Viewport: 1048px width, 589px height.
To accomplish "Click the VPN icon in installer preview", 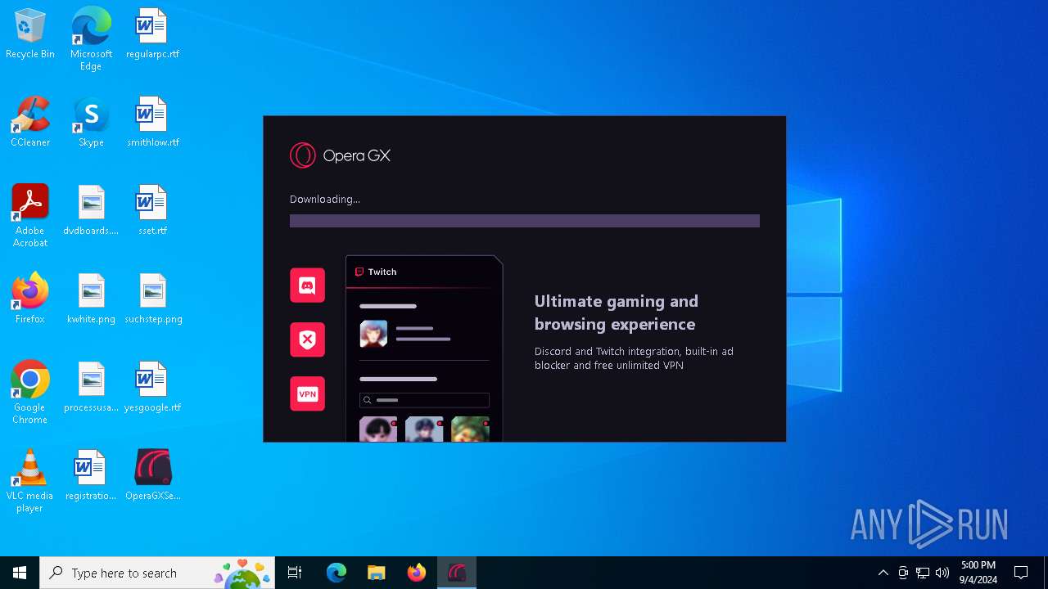I will click(307, 393).
